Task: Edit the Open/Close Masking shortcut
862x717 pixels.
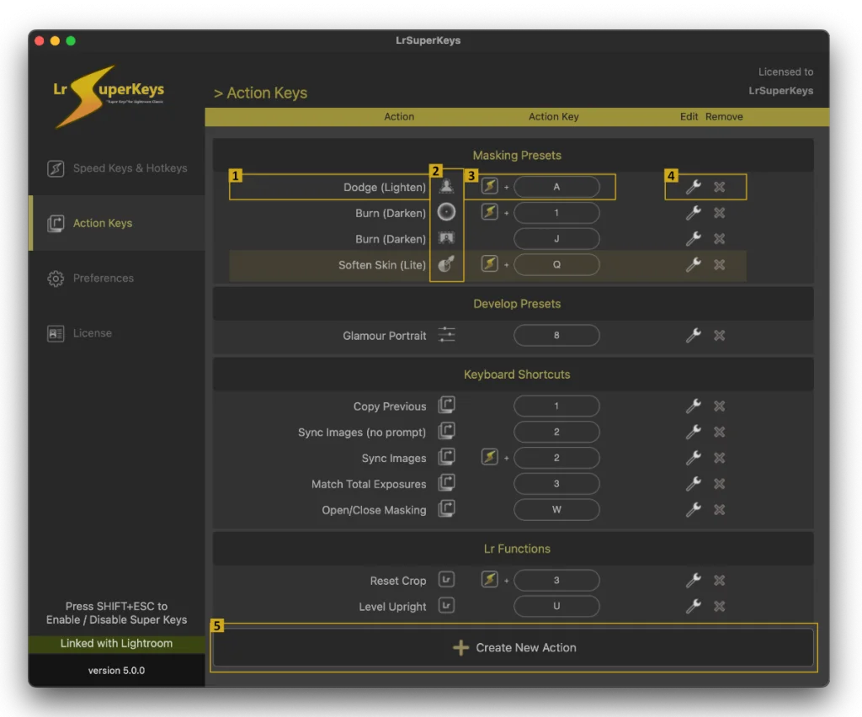Action: click(694, 509)
